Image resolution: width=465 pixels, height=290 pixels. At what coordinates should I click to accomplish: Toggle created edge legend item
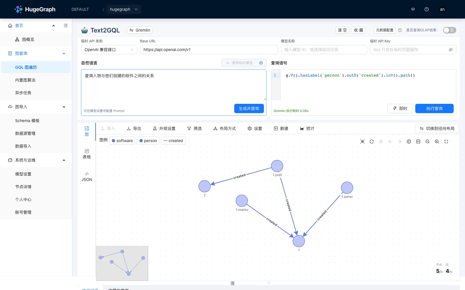tap(173, 141)
